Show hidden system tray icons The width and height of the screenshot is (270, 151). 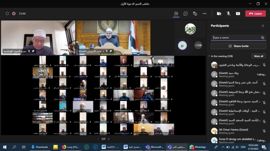click(223, 147)
